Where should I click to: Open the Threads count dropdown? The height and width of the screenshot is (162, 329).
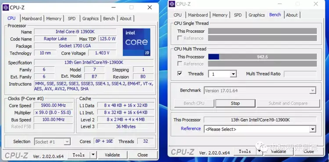[233, 74]
